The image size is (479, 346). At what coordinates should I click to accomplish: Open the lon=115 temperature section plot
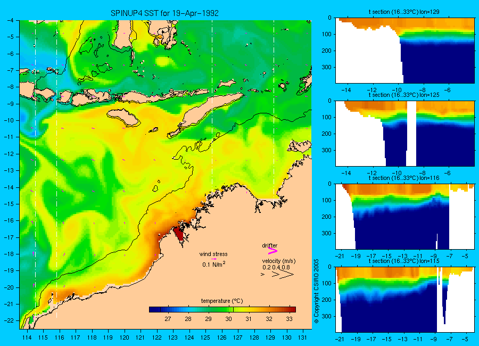[x=405, y=300]
